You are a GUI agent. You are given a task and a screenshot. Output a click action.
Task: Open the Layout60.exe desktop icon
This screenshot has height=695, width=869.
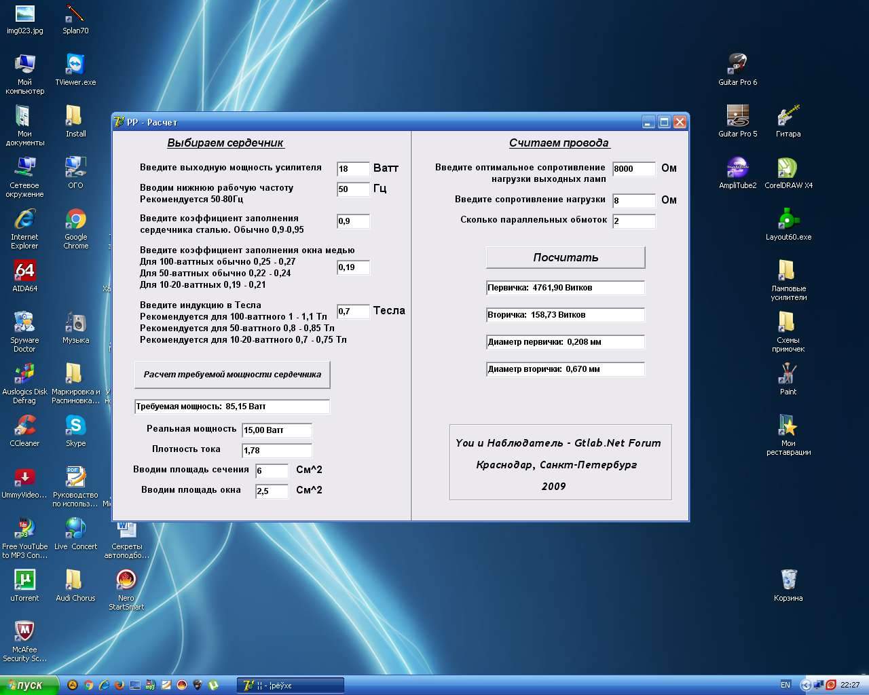pos(788,220)
